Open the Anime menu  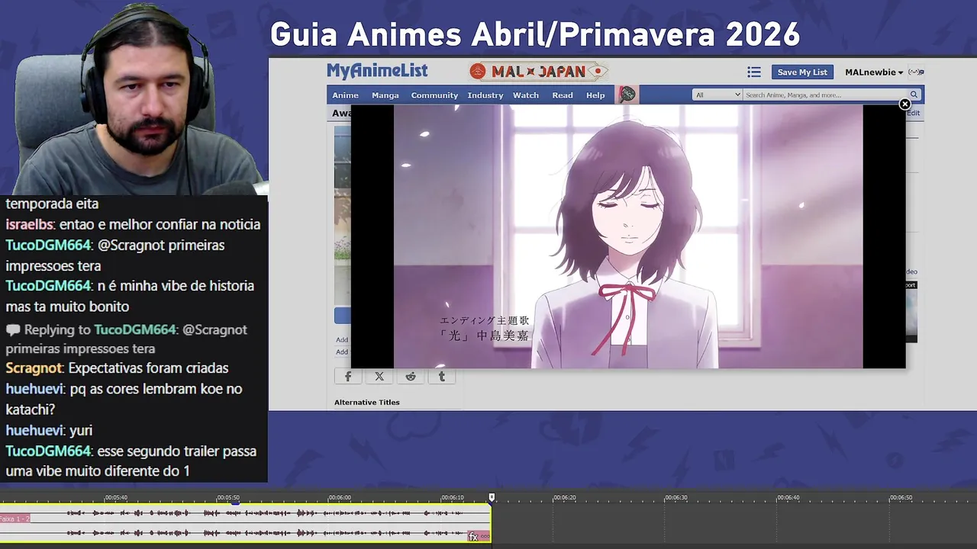pyautogui.click(x=345, y=95)
